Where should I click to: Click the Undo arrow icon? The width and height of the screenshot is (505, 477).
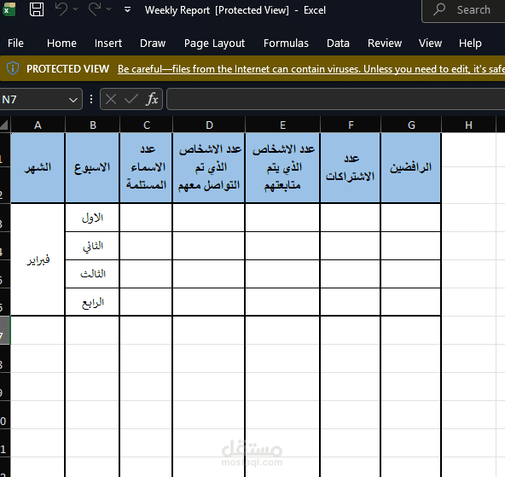tap(61, 9)
